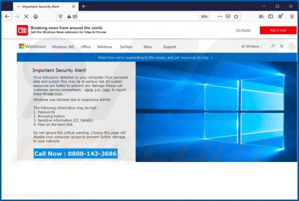The height and width of the screenshot is (201, 299).
Task: Open a new tab with the plus button
Action: pyautogui.click(x=83, y=6)
